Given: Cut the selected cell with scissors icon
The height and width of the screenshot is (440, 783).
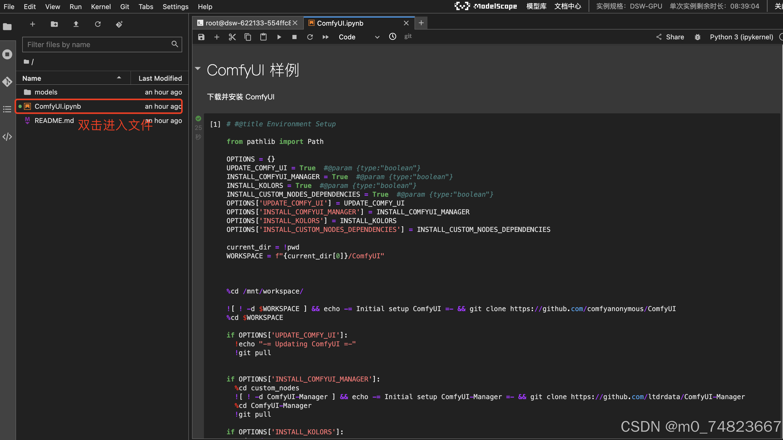Looking at the screenshot, I should click(x=232, y=37).
